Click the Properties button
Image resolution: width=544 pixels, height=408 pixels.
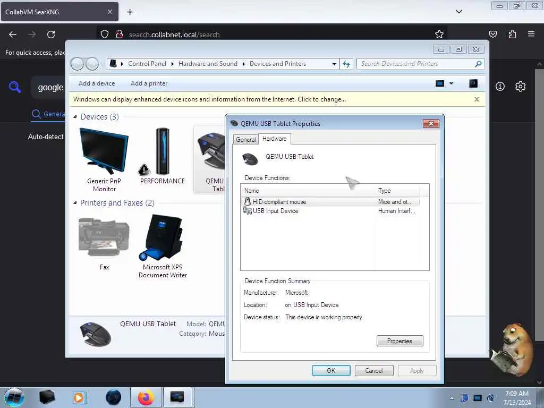pos(399,341)
